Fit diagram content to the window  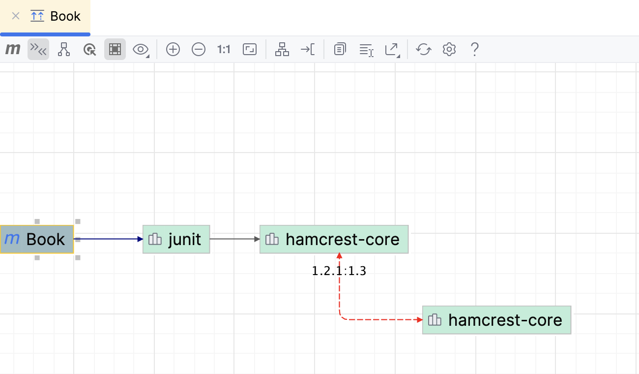(250, 49)
